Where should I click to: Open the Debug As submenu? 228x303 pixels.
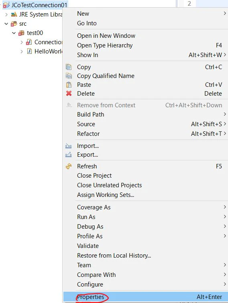(x=145, y=227)
